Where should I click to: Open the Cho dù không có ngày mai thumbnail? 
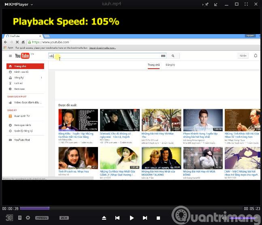120,120
